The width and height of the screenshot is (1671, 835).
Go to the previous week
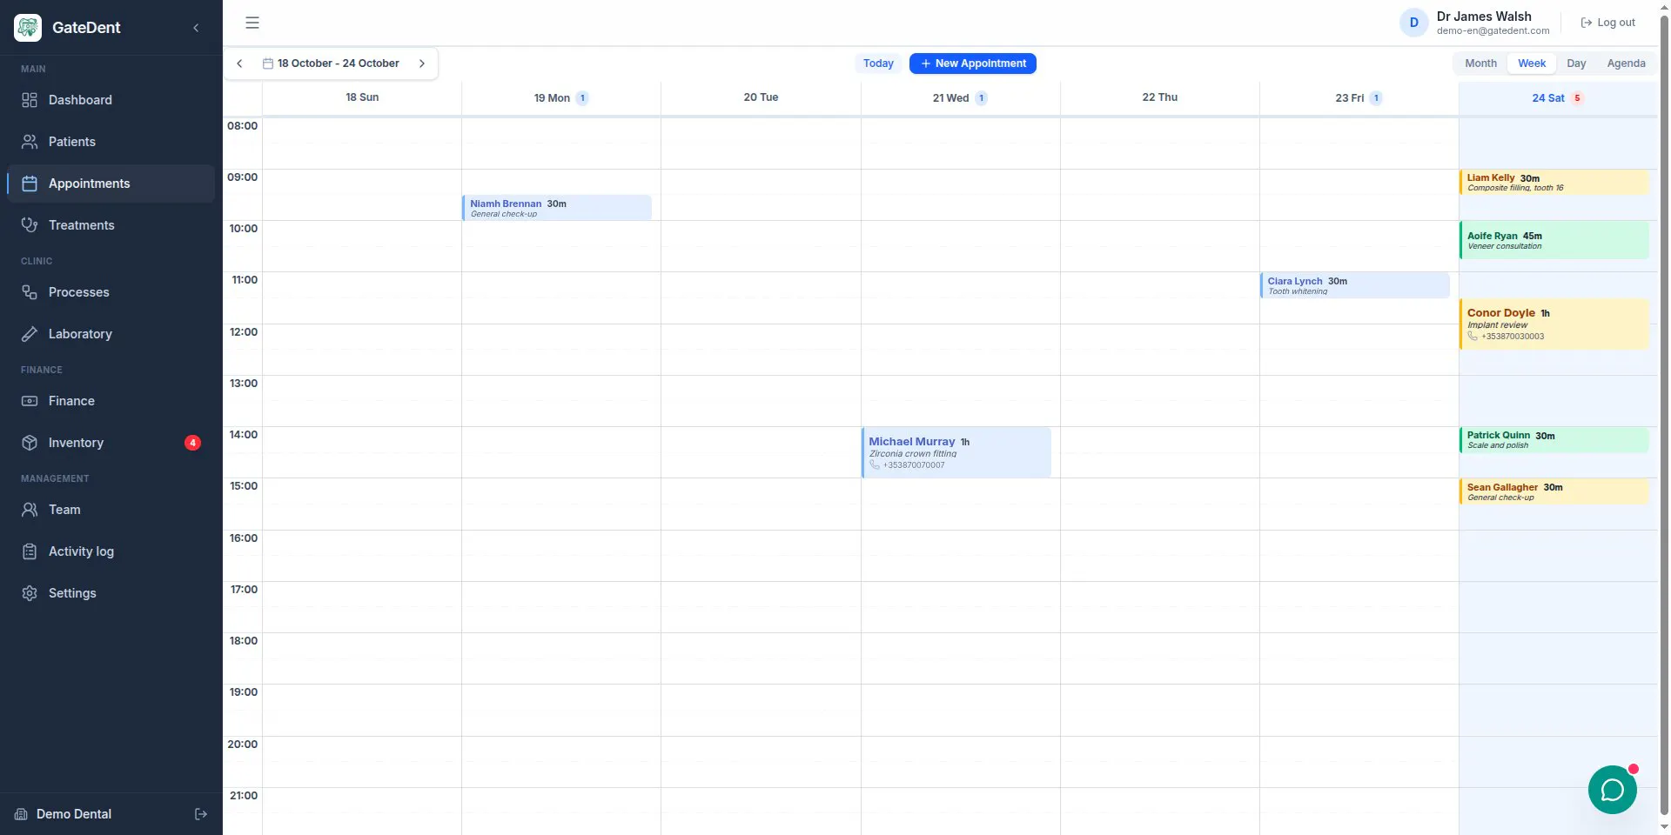coord(239,63)
